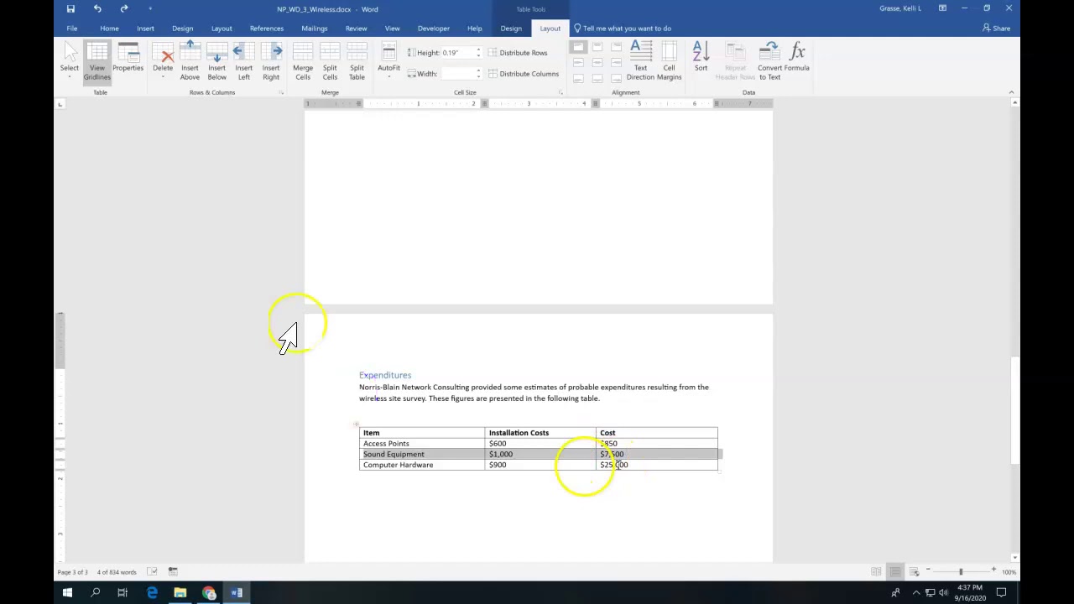Merge the selected table cells
The height and width of the screenshot is (604, 1074).
point(303,62)
